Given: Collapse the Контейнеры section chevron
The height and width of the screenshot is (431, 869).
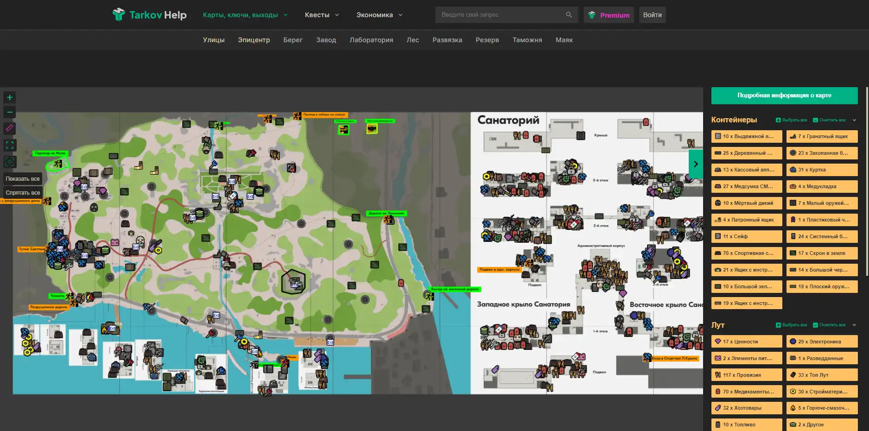Looking at the screenshot, I should (854, 120).
